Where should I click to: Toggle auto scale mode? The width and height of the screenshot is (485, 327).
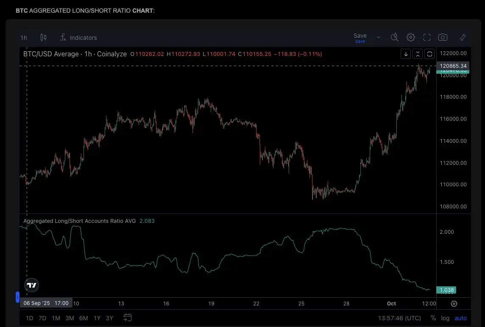pyautogui.click(x=460, y=318)
